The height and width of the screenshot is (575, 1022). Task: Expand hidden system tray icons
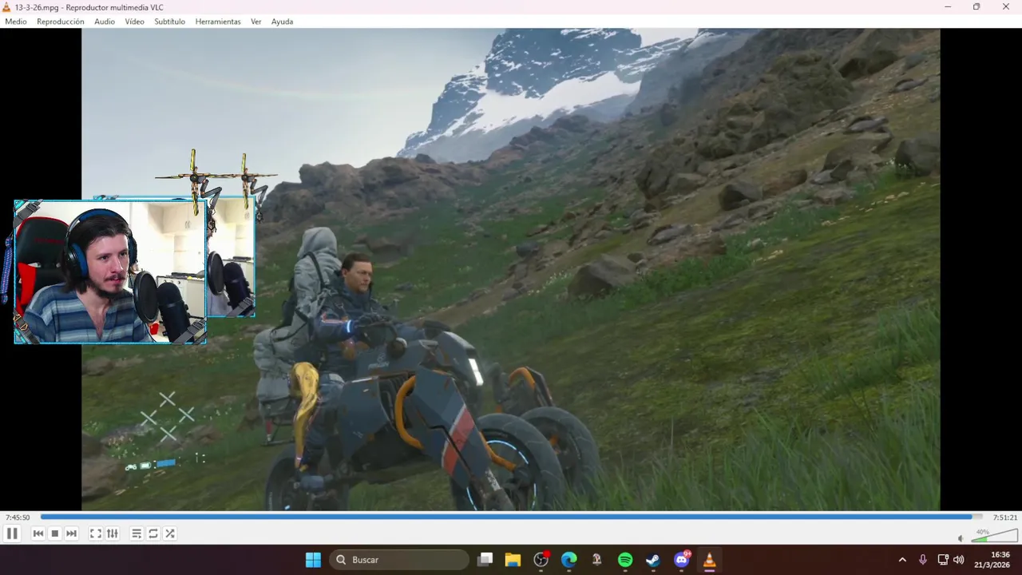tap(902, 560)
